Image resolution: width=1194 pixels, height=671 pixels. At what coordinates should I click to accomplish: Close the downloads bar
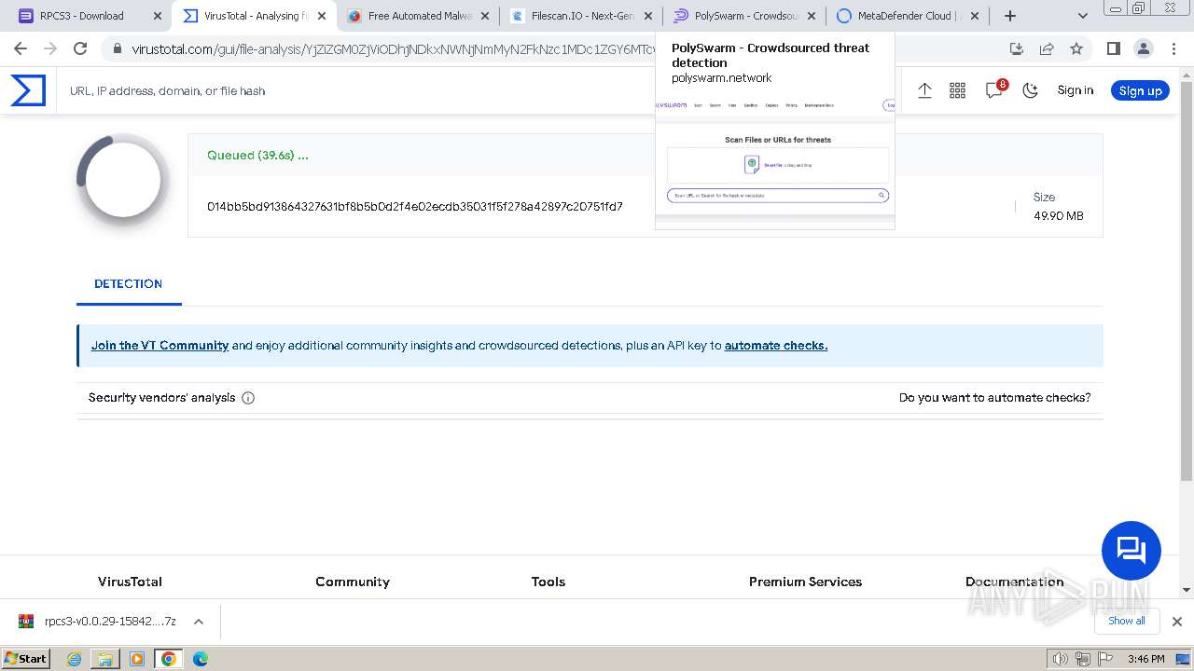[1177, 622]
